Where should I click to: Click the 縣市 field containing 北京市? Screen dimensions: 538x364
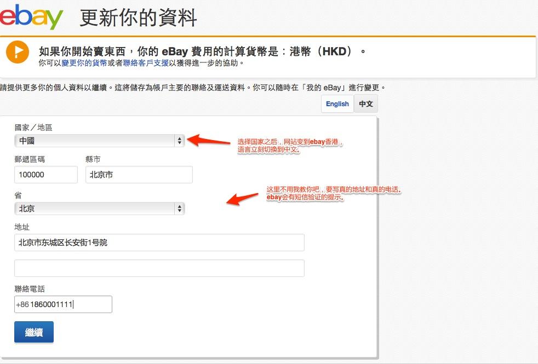pyautogui.click(x=139, y=175)
